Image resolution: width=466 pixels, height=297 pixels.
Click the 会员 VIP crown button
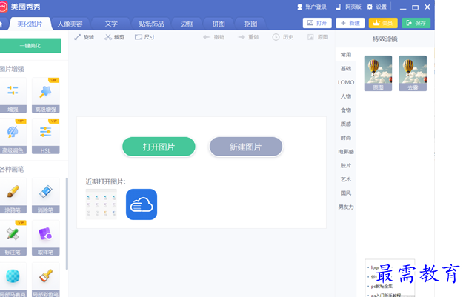383,23
